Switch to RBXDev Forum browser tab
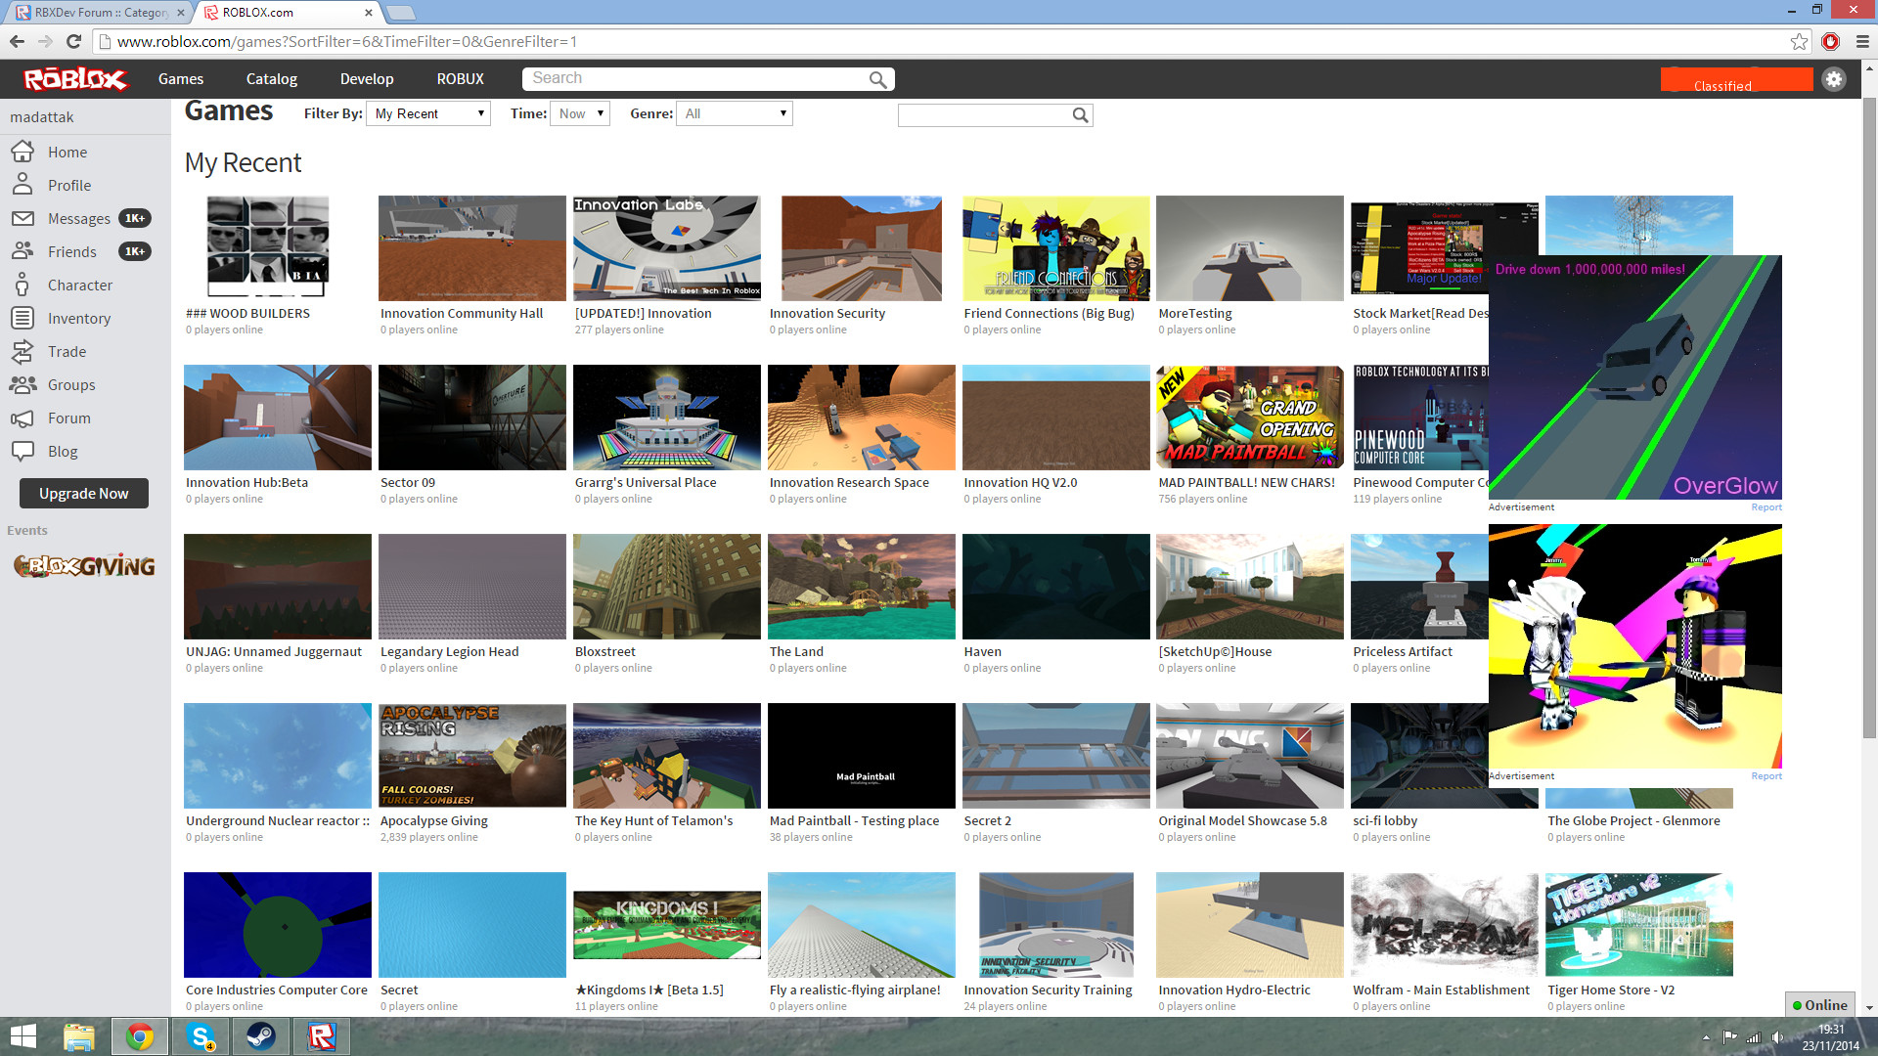Image resolution: width=1878 pixels, height=1056 pixels. [x=98, y=12]
